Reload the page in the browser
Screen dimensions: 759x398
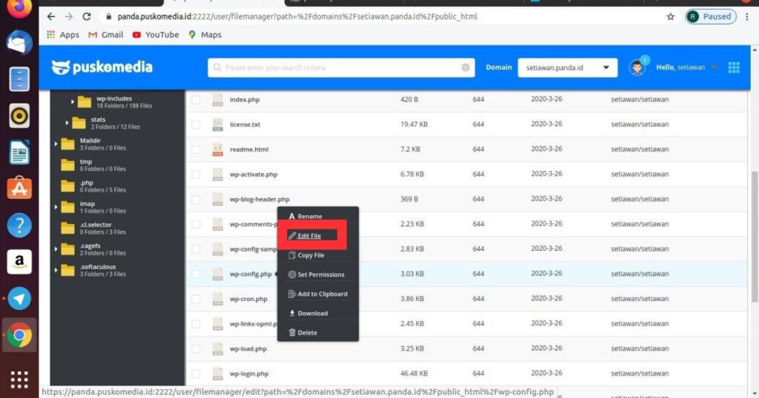[87, 16]
